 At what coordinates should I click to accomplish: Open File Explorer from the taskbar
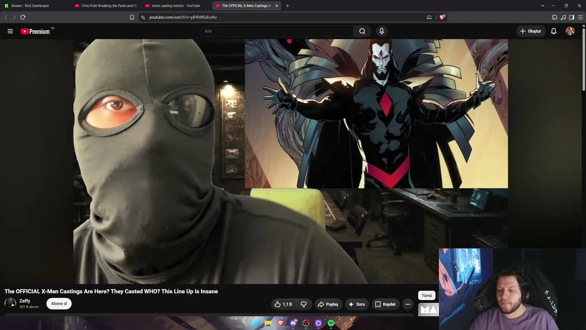(268, 324)
